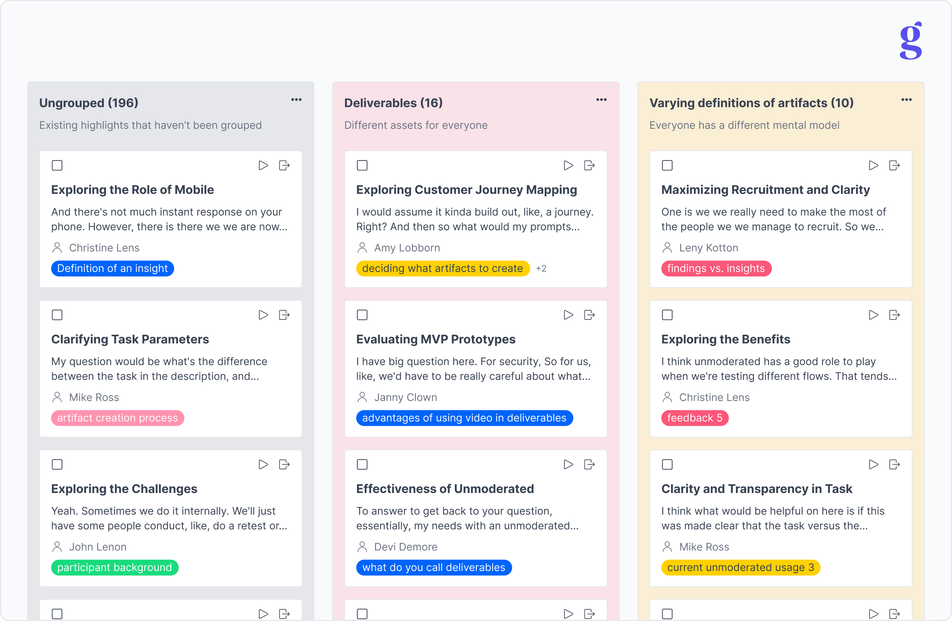The height and width of the screenshot is (621, 952).
Task: Click Christine Lens under Exploring the Benefits
Action: 714,397
